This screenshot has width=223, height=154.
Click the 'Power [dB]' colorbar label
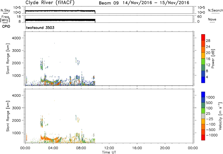click(x=213, y=59)
